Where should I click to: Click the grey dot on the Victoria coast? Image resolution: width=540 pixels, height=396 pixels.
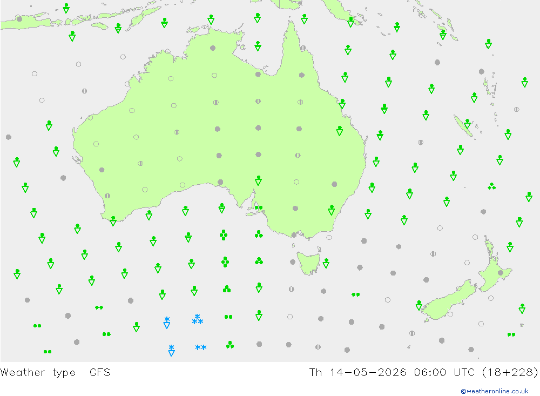pos(294,235)
